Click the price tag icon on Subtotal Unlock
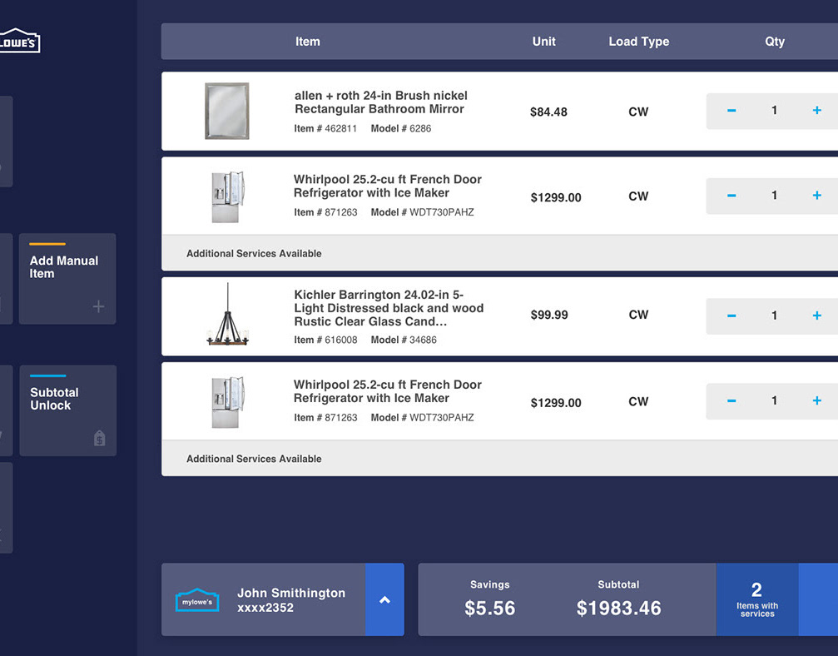Screen dimensions: 838x656 point(99,438)
